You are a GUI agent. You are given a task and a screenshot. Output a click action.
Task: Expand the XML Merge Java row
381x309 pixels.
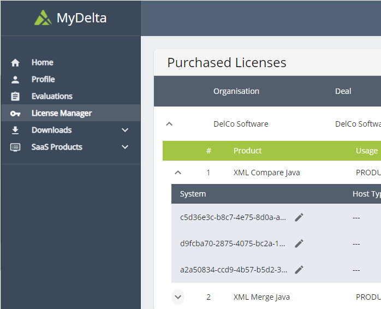pyautogui.click(x=177, y=297)
